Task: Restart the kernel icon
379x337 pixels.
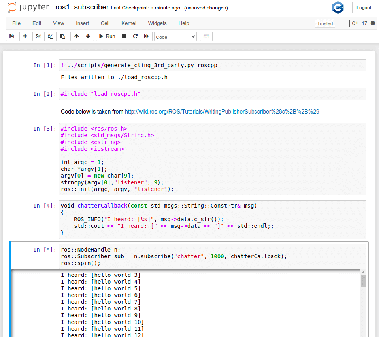Action: click(x=135, y=36)
